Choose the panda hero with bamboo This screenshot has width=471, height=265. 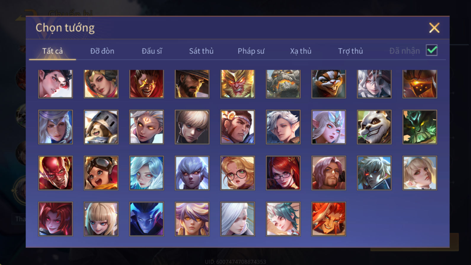coord(374,127)
